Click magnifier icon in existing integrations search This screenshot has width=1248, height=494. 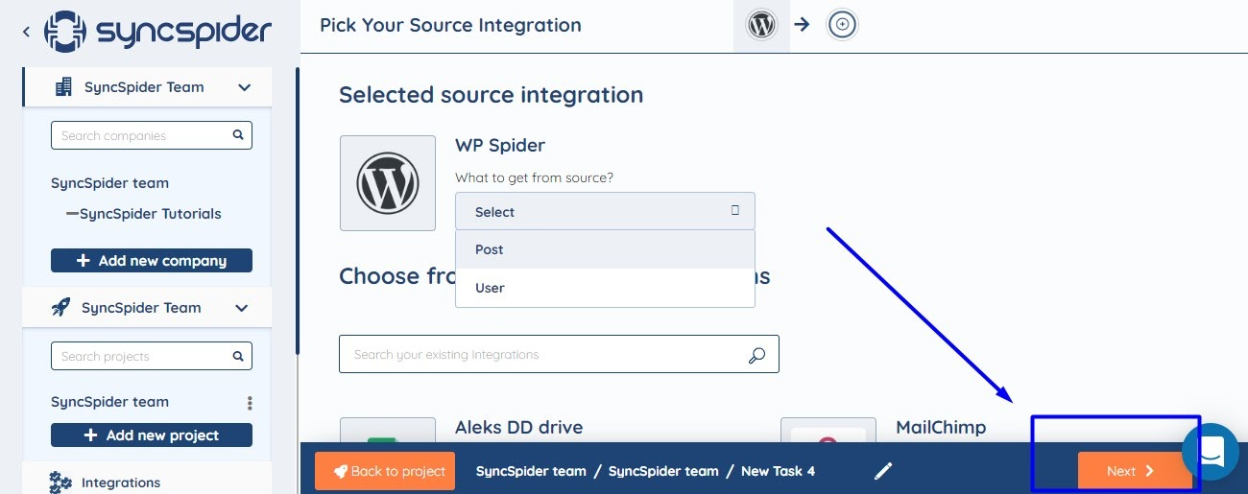click(x=756, y=355)
